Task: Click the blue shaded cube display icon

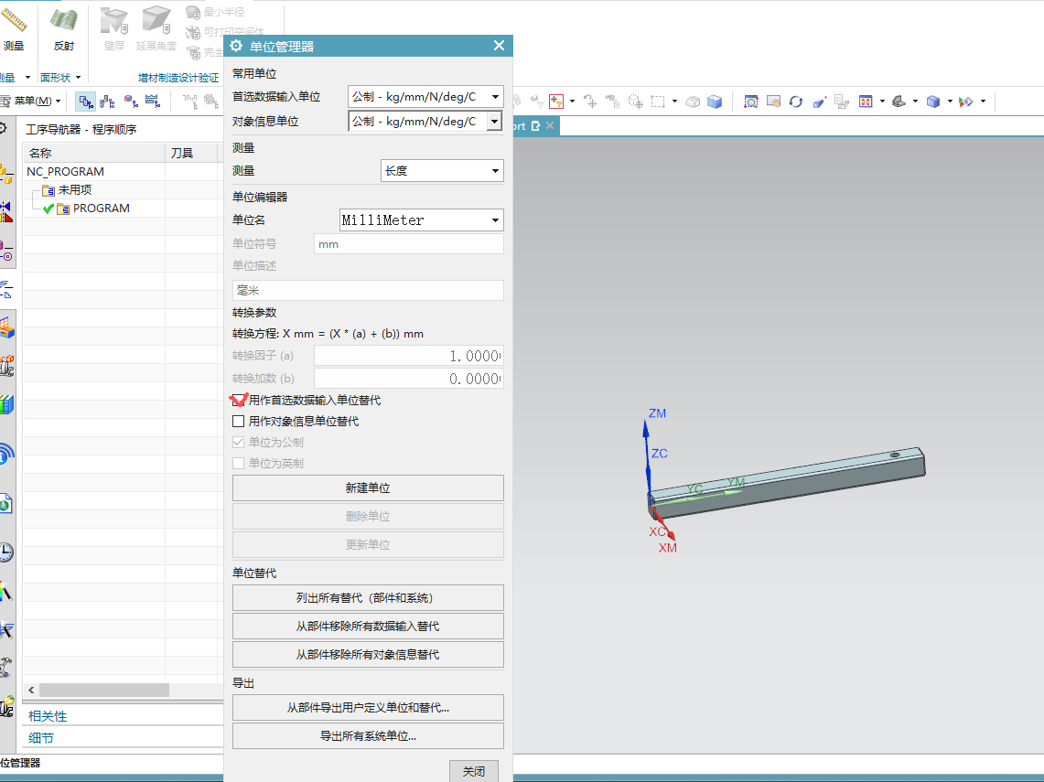Action: [x=715, y=102]
